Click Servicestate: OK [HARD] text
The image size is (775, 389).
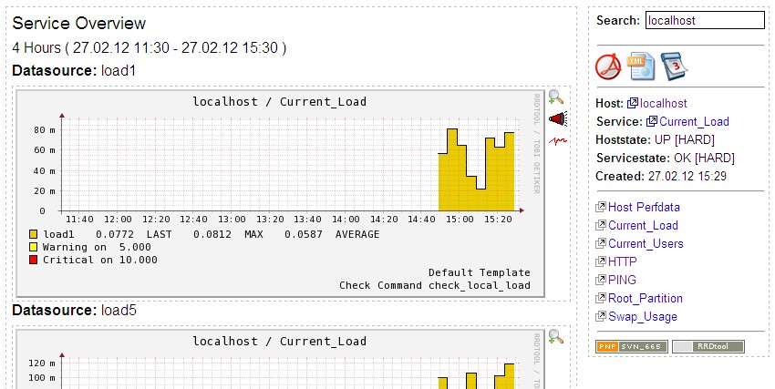click(666, 158)
